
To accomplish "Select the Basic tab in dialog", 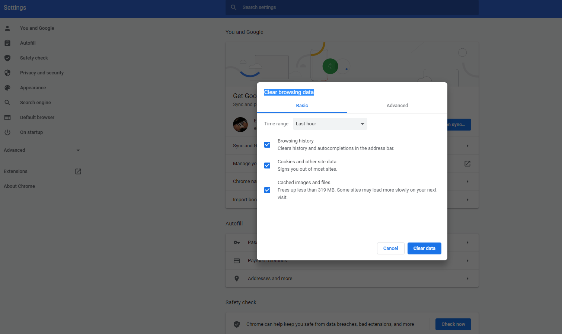I will (302, 106).
